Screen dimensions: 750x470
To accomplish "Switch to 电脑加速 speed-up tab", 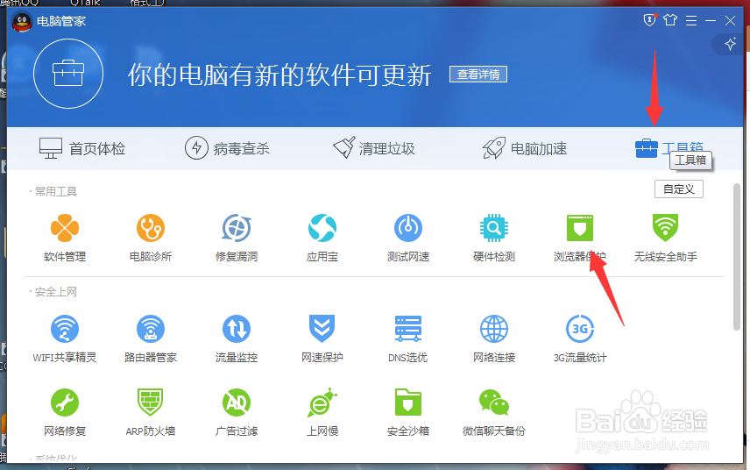I will coord(524,148).
